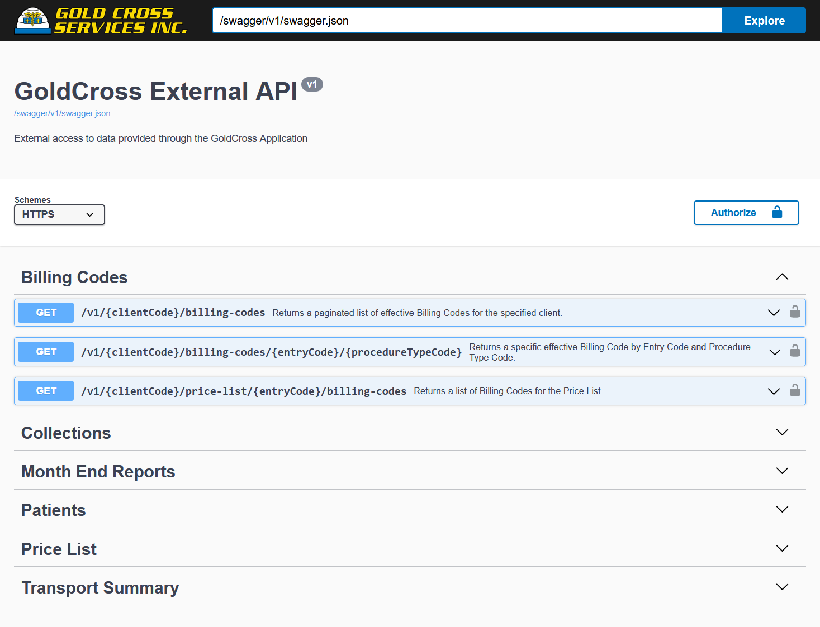Screen dimensions: 820x627
Task: Select the Billing Codes section header
Action: [74, 277]
